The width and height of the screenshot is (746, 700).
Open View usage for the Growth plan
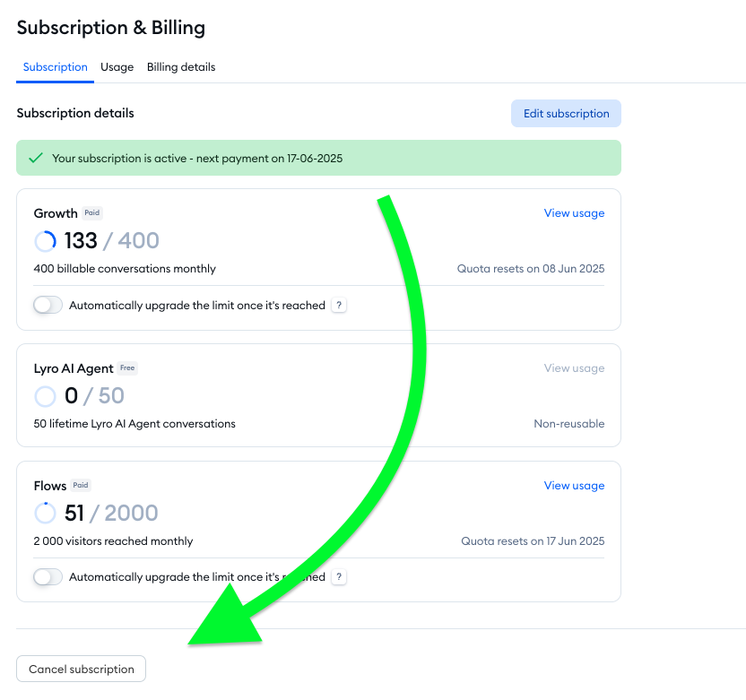(574, 212)
